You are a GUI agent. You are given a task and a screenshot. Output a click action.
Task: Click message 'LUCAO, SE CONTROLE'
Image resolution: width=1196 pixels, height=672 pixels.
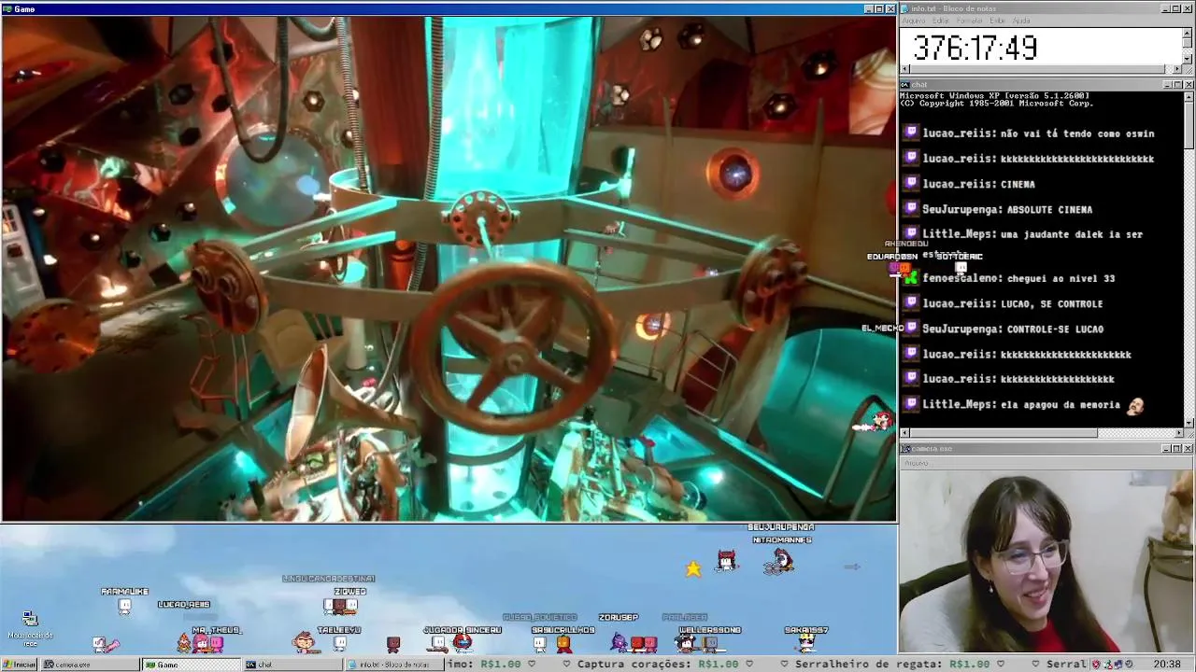click(x=1051, y=304)
